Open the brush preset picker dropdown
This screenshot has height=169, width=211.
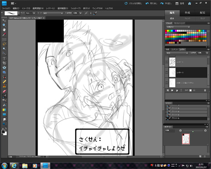coord(19,13)
